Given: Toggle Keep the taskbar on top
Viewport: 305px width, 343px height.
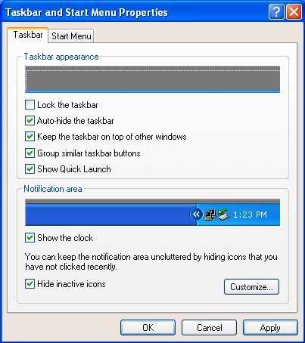Looking at the screenshot, I should (x=30, y=137).
